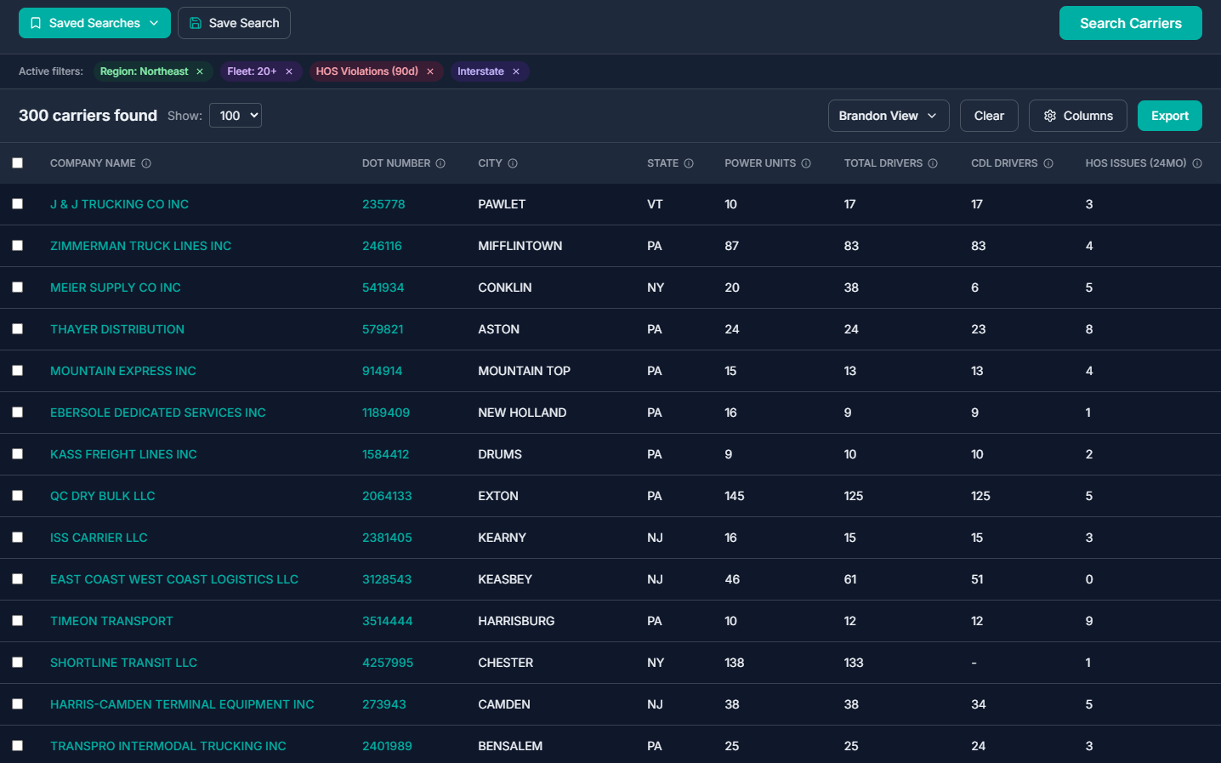Click the gear icon on the Columns button
This screenshot has width=1221, height=763.
click(x=1050, y=116)
